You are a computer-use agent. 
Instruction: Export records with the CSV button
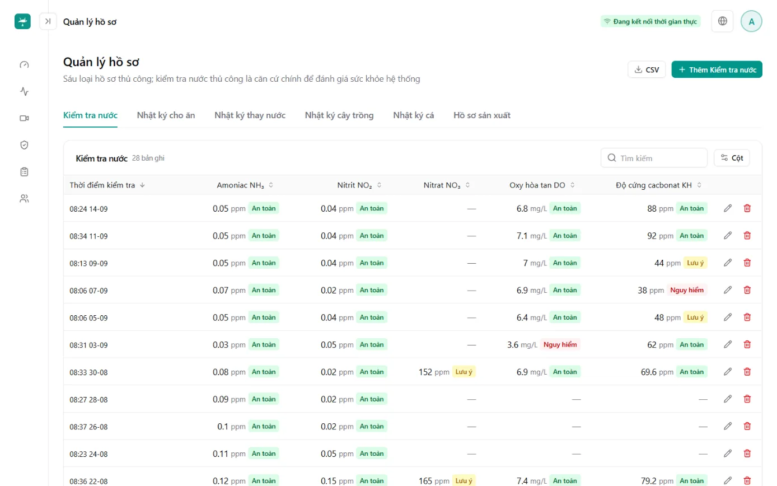point(647,69)
